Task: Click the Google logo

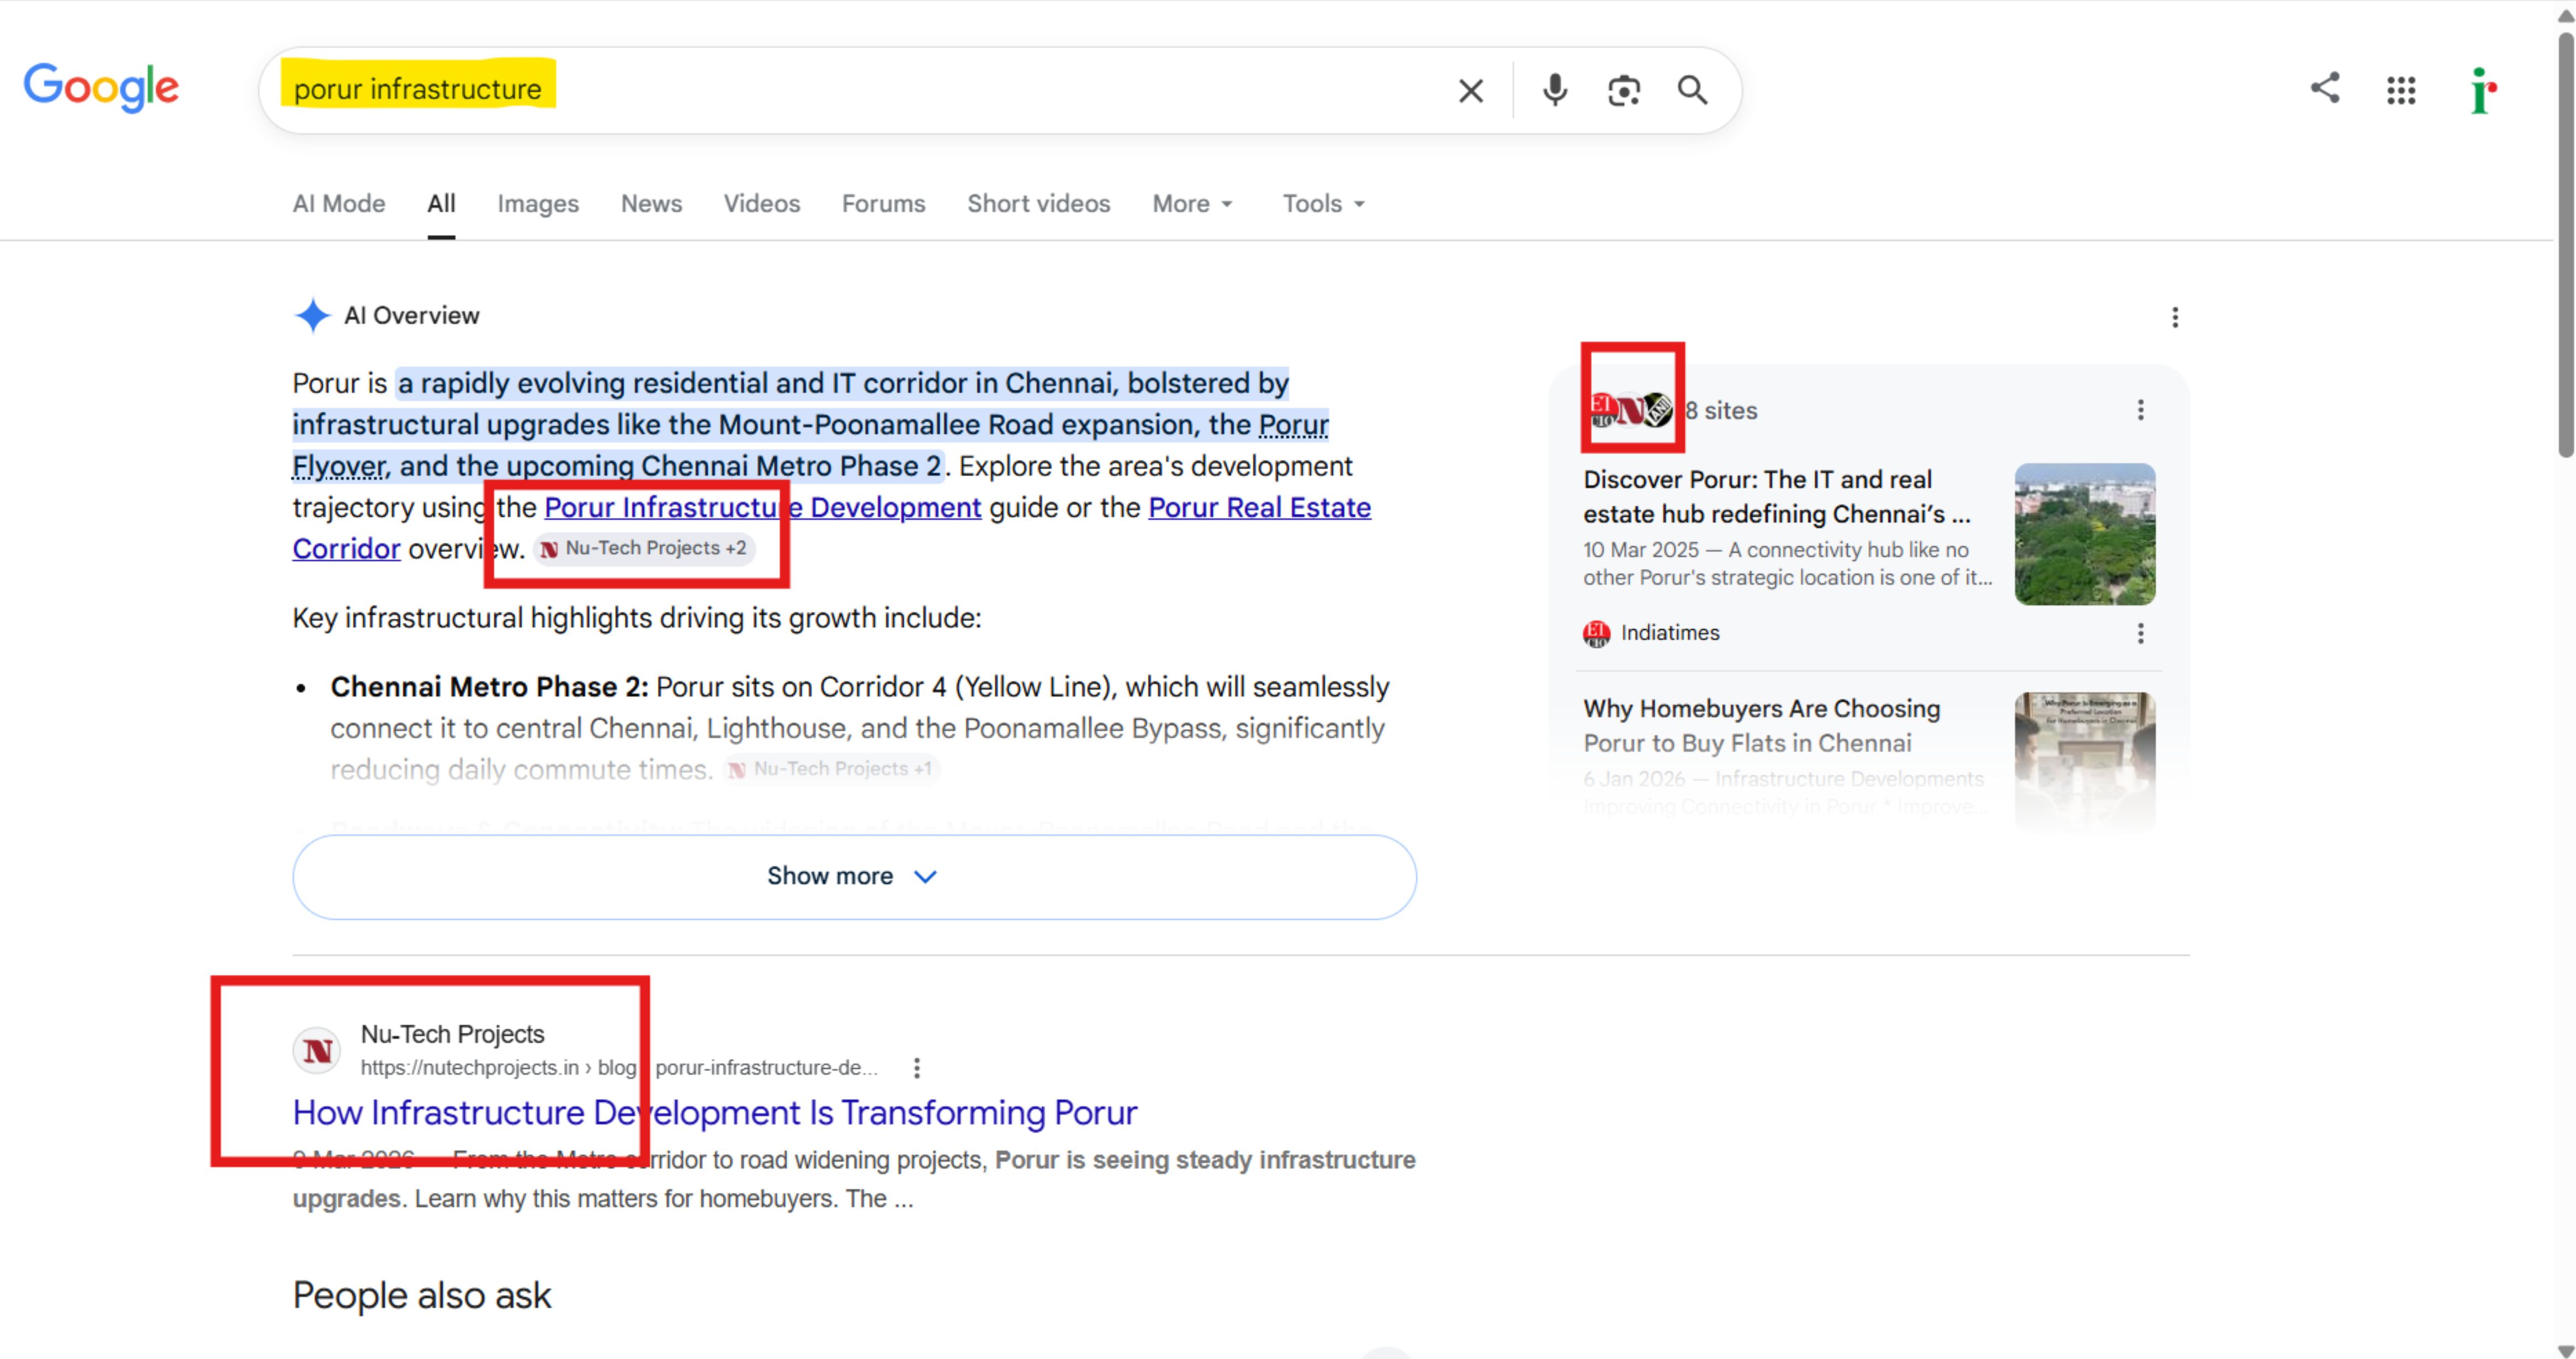Action: (101, 88)
